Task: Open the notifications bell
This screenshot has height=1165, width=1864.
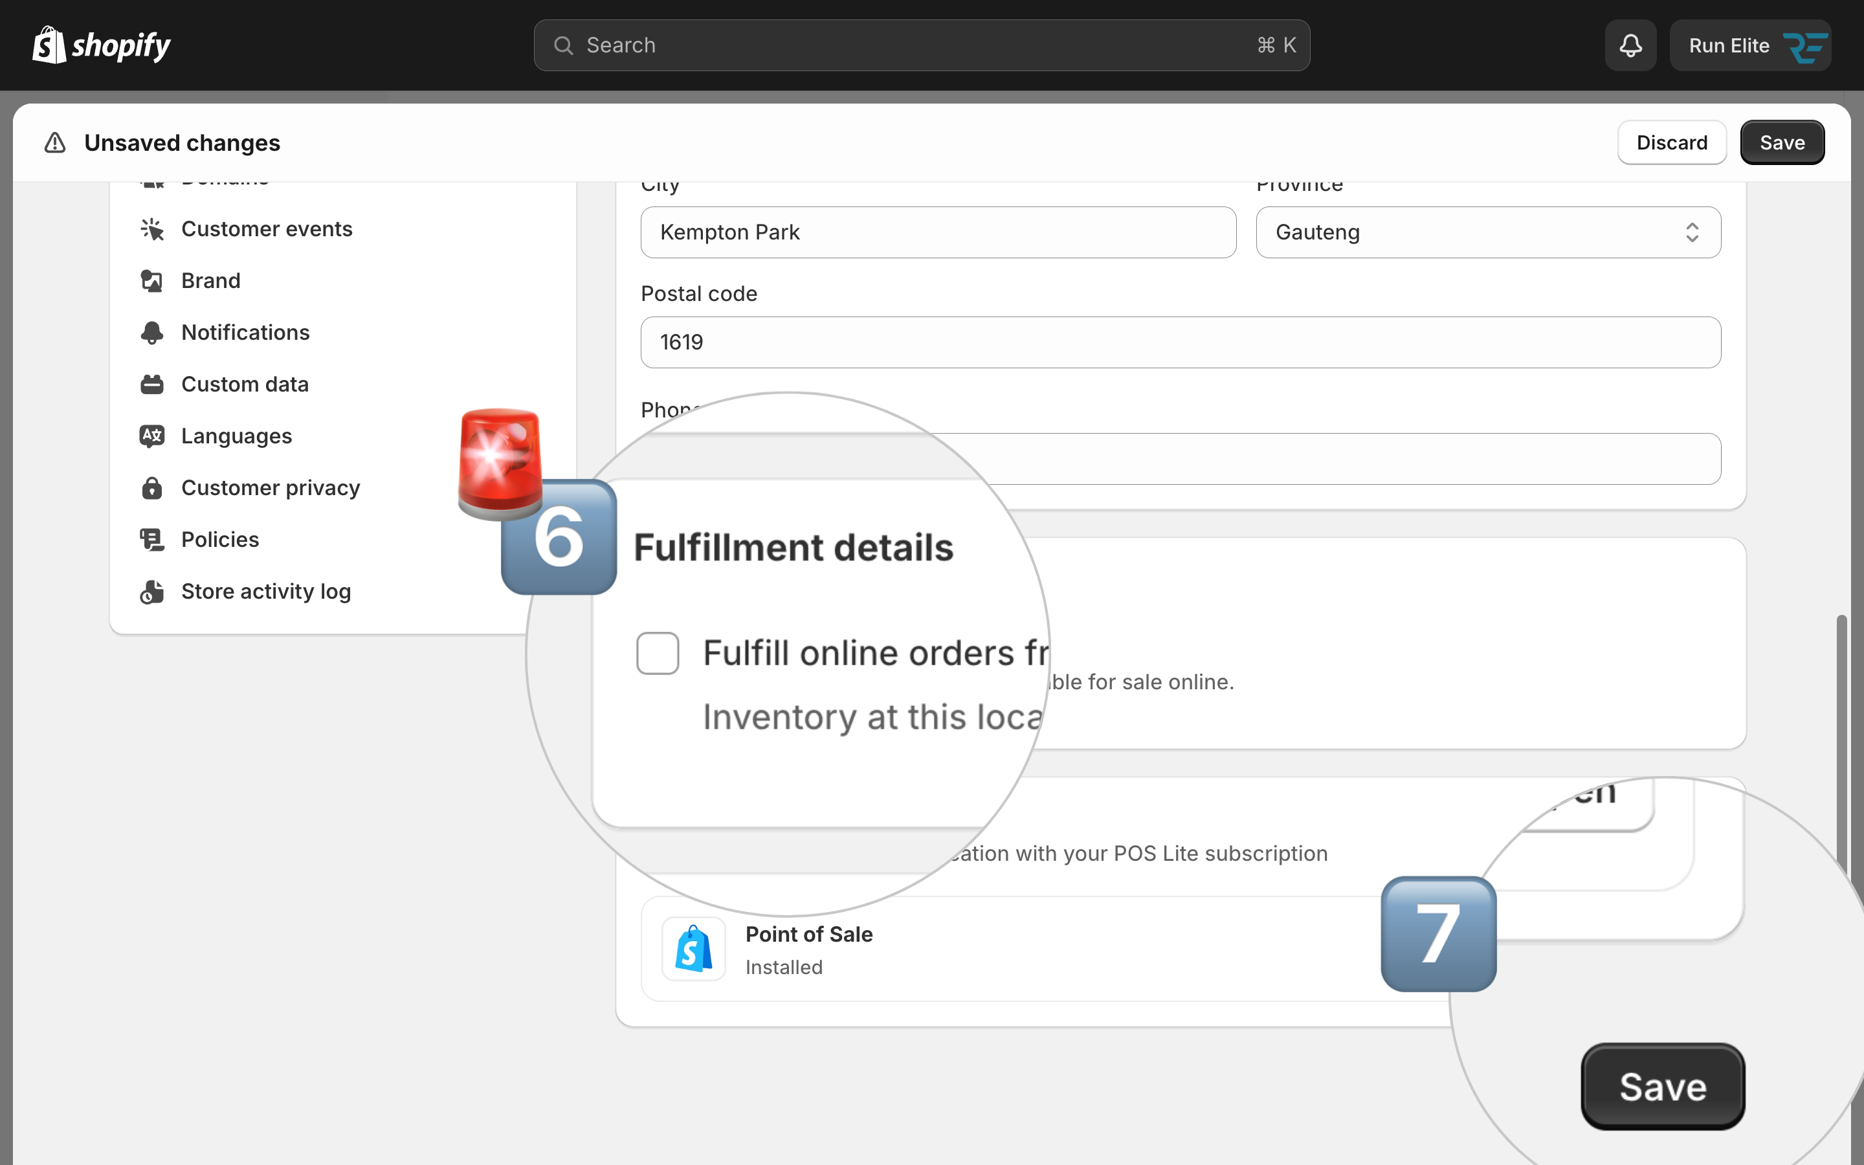Action: point(1630,45)
